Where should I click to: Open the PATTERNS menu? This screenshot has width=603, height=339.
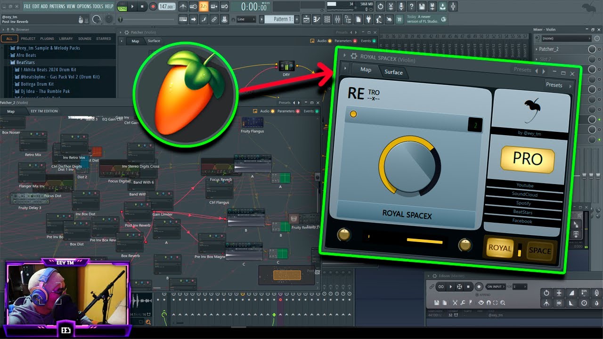pyautogui.click(x=57, y=6)
